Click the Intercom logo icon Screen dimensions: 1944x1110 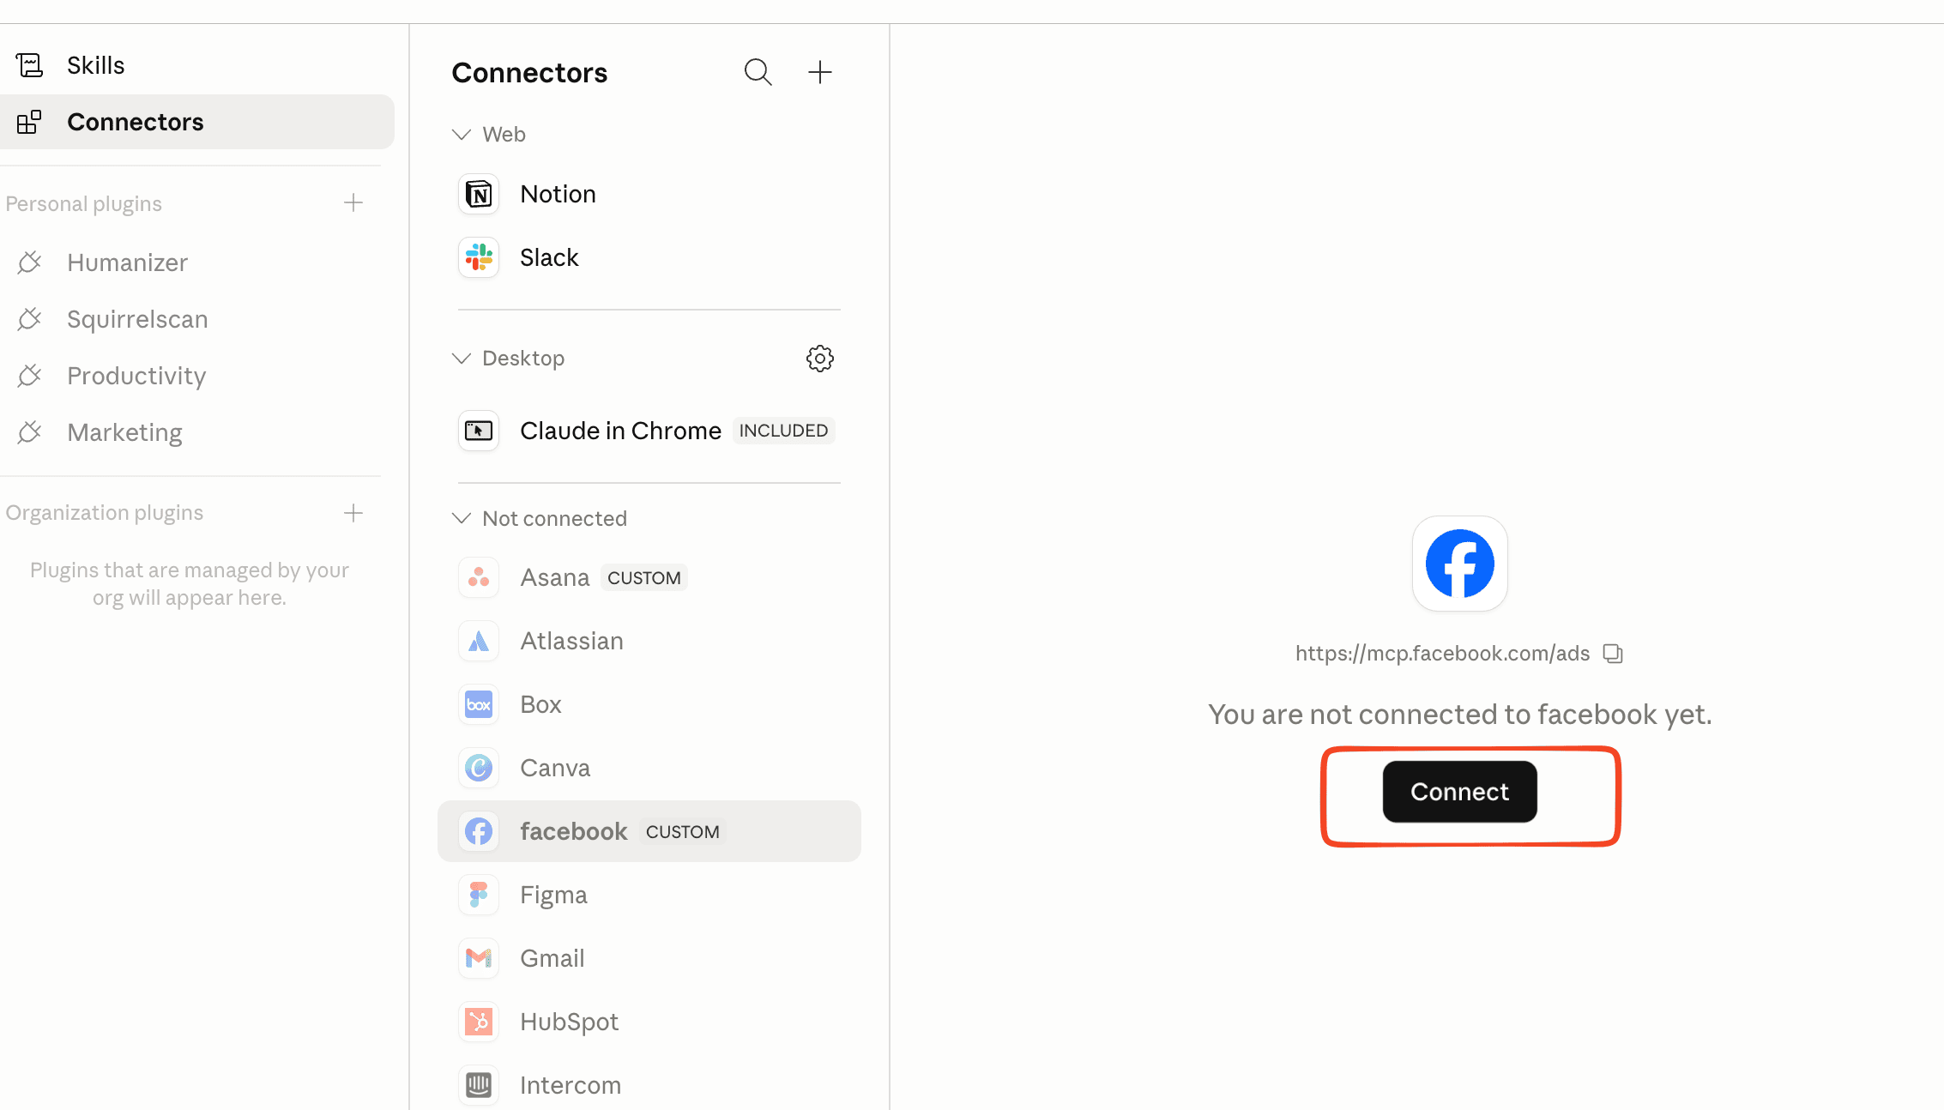pyautogui.click(x=479, y=1086)
